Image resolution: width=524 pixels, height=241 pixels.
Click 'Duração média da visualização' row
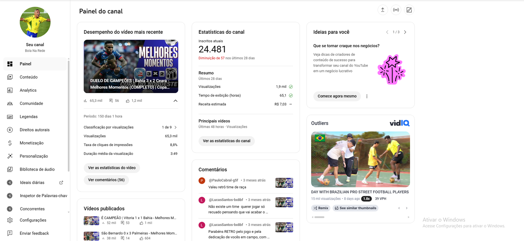pos(131,154)
